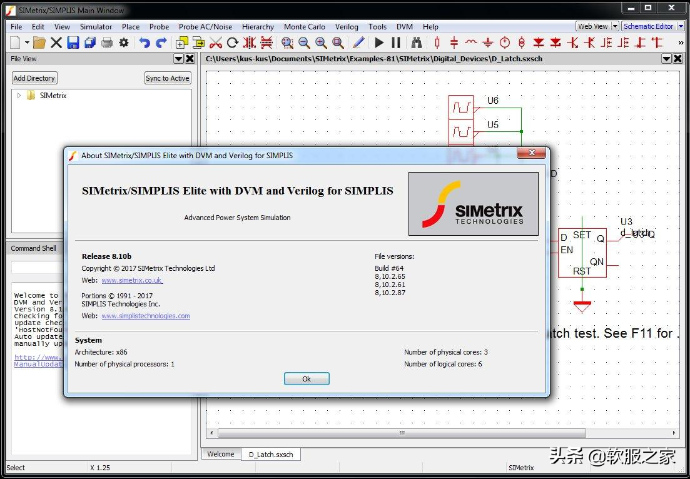The height and width of the screenshot is (479, 690).
Task: Open the Schematic Editor dropdown arrow
Action: pos(681,26)
